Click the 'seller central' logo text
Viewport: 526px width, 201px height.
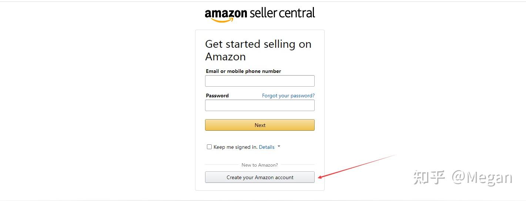pos(282,13)
